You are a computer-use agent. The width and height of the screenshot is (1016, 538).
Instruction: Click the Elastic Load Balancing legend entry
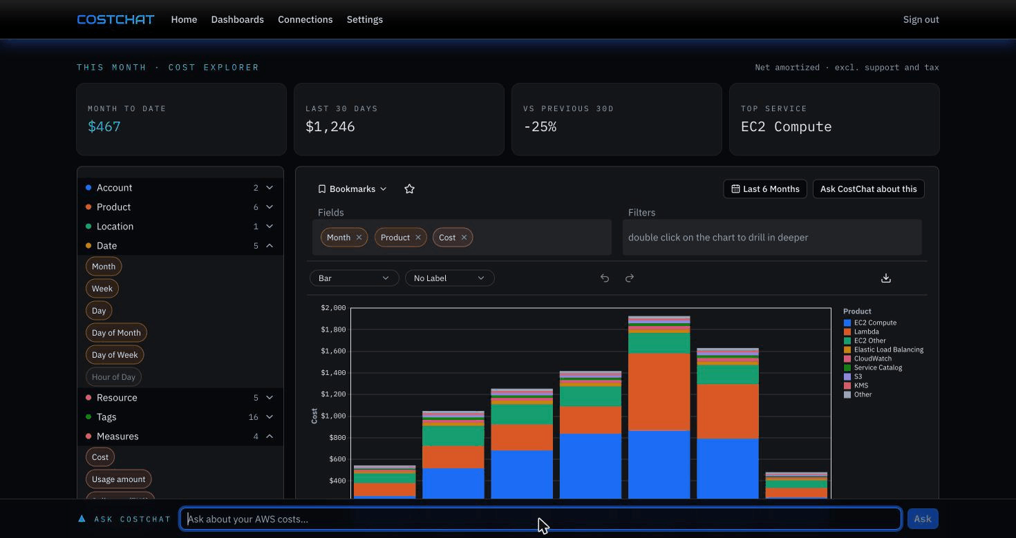pos(883,349)
